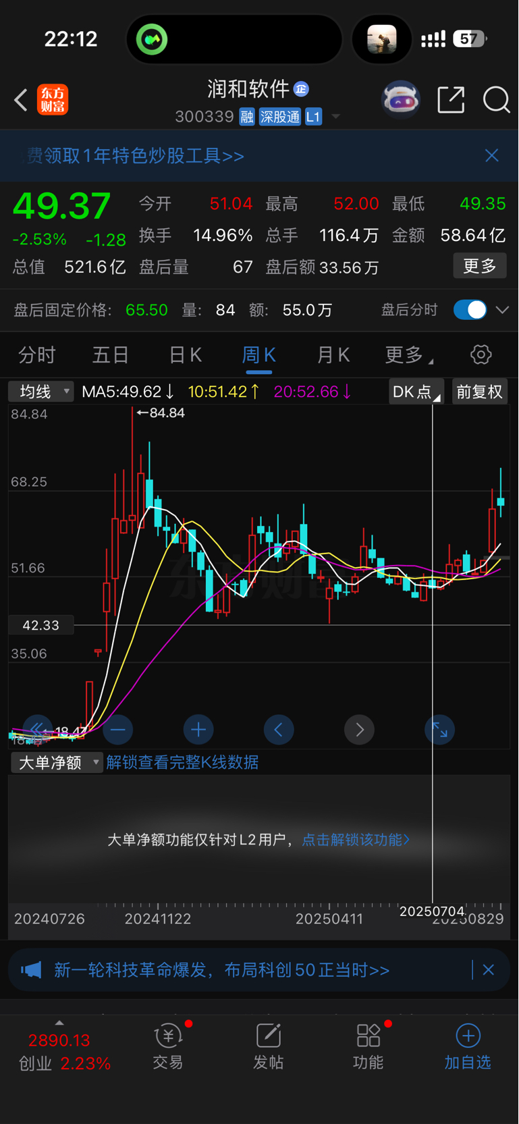
Task: Close the 特色炒股工具 promo banner
Action: click(492, 155)
